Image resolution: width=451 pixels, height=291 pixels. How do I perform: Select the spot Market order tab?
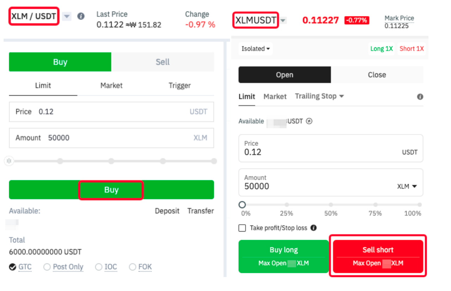pyautogui.click(x=111, y=86)
